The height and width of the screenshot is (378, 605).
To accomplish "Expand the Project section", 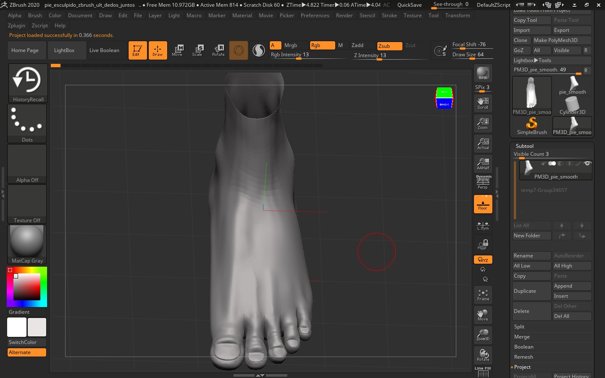I will (x=522, y=367).
